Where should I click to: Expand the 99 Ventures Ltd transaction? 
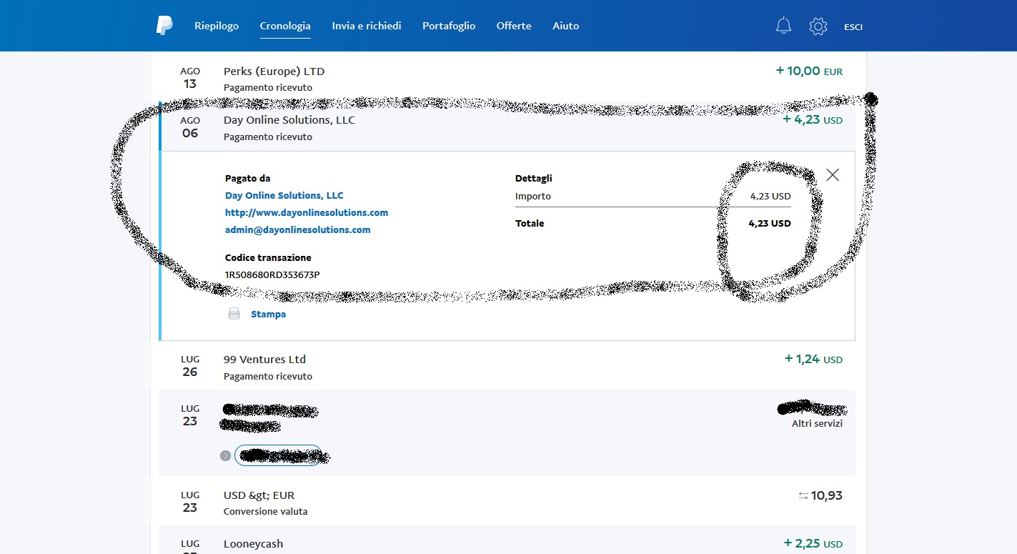click(x=507, y=366)
